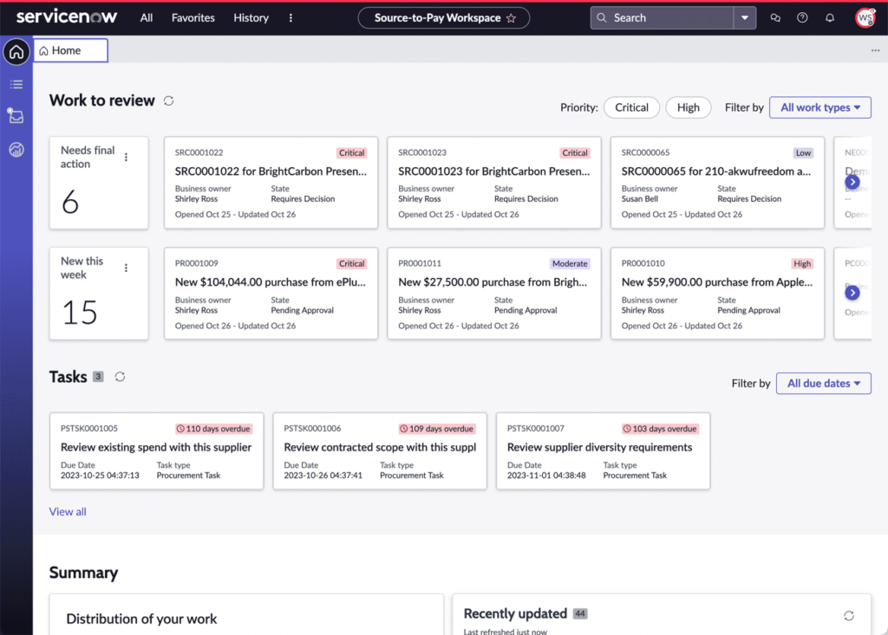
Task: Open the Help question mark icon
Action: pyautogui.click(x=802, y=18)
